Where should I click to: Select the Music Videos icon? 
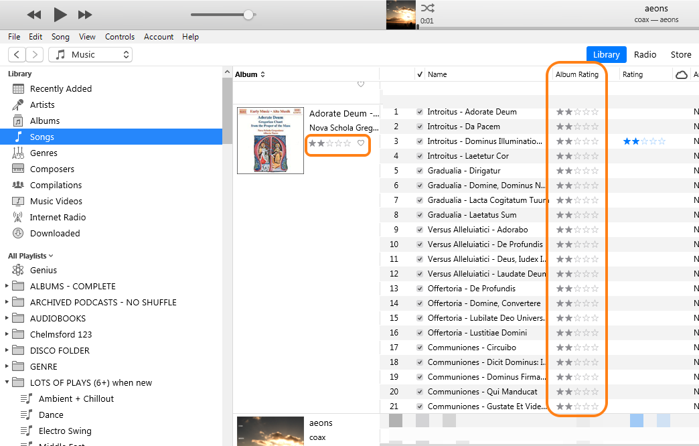[x=18, y=201]
